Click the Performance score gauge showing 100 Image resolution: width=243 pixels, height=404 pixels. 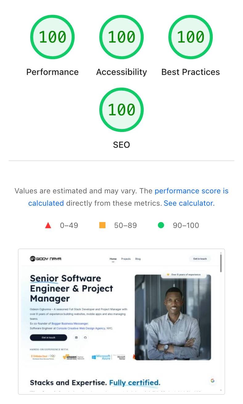52,36
